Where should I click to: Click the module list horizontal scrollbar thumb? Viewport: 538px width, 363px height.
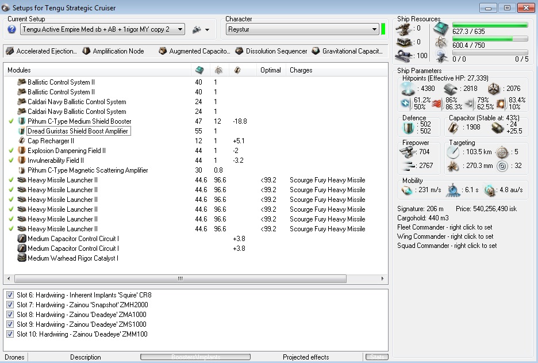click(x=180, y=278)
